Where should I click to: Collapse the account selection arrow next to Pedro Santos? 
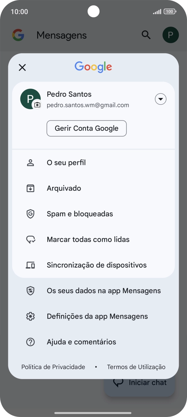[160, 99]
